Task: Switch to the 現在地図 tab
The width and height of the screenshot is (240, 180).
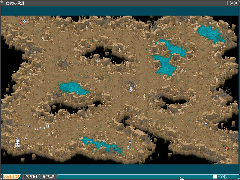Action: click(11, 177)
